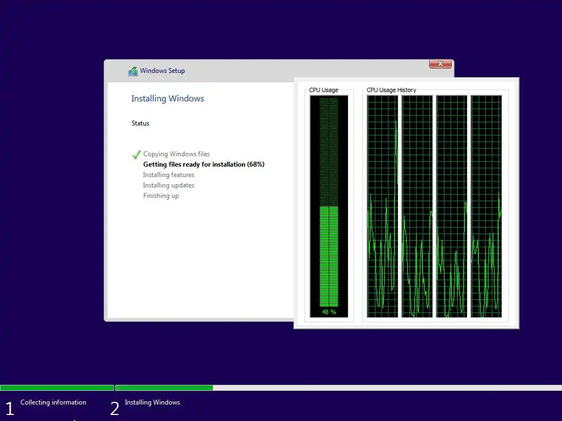Click the Windows Setup title icon
This screenshot has height=421, width=562.
(133, 71)
